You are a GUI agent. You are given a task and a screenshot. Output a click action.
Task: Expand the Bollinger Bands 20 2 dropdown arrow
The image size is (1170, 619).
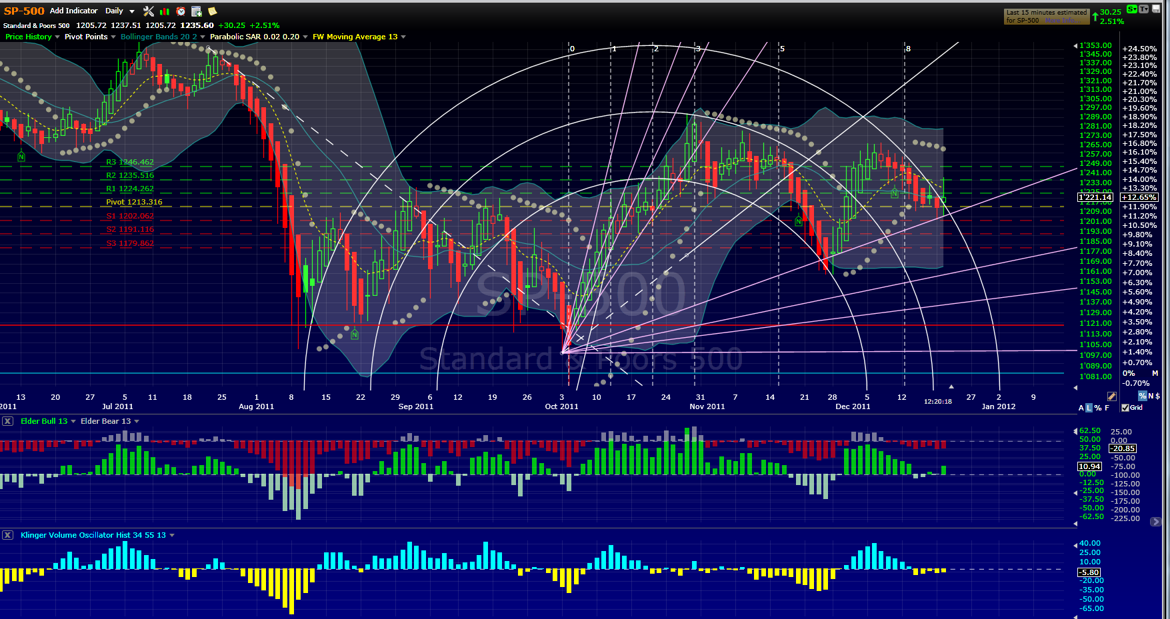click(203, 37)
